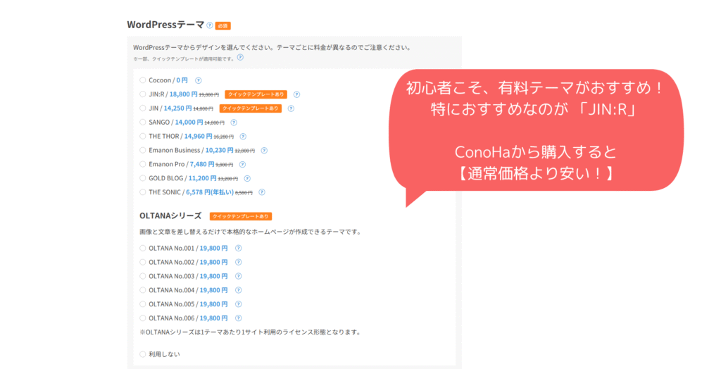Click help icon next to Cocoon price

click(x=198, y=80)
